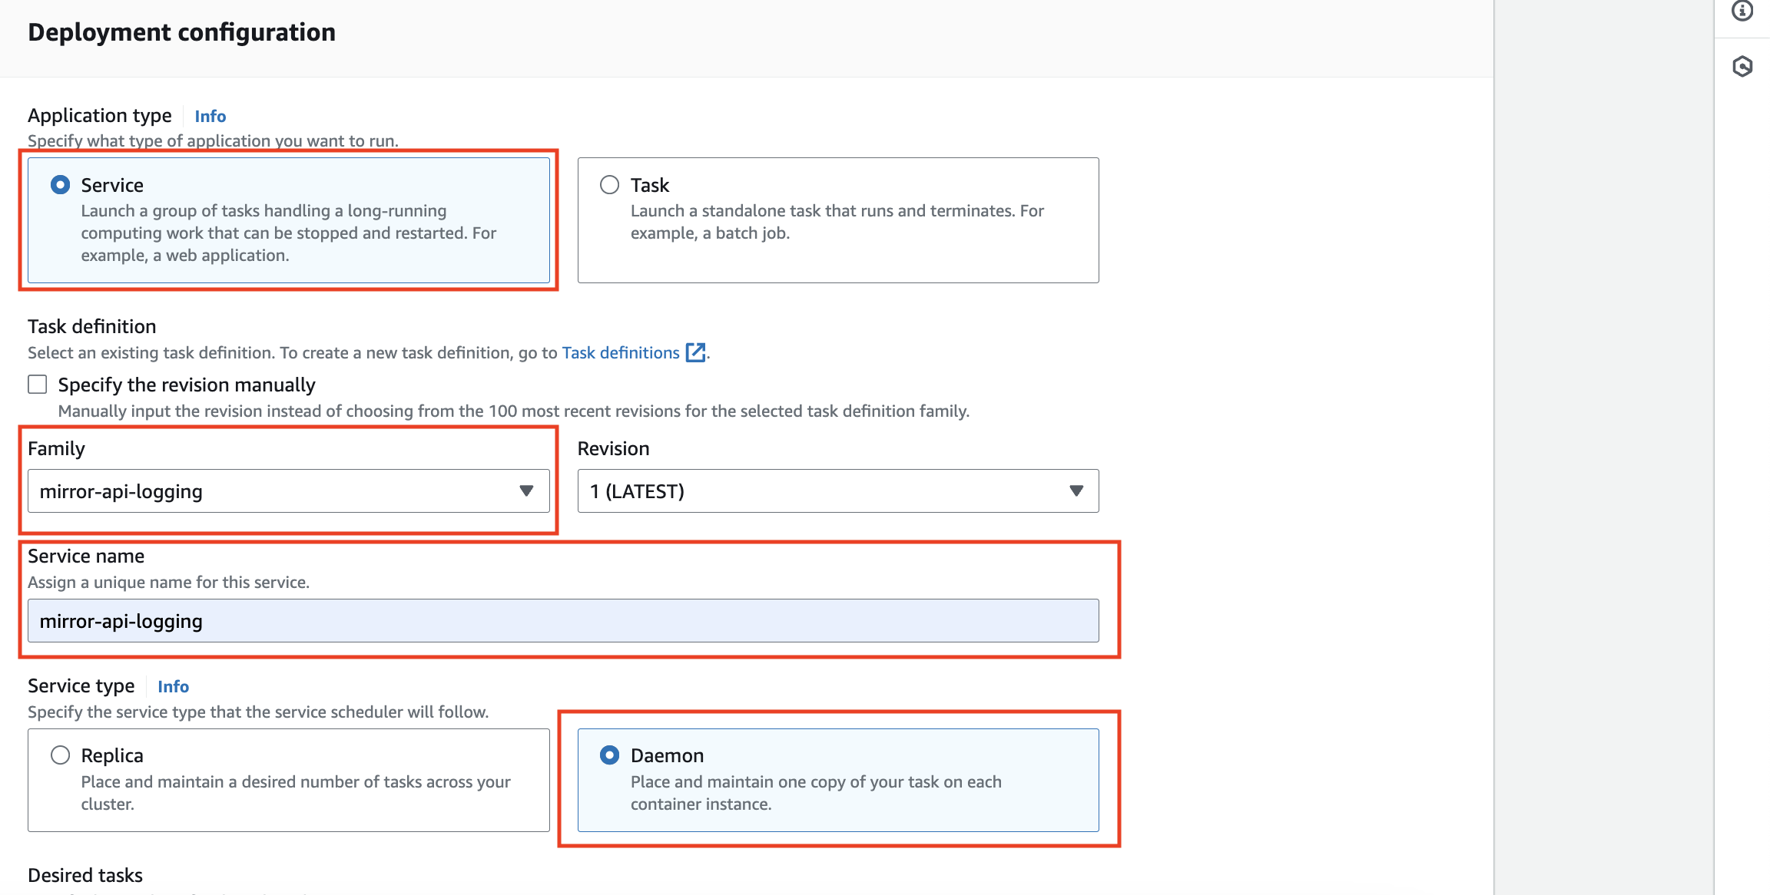This screenshot has height=895, width=1770.
Task: Click the Revision dropdown arrow
Action: [x=1076, y=491]
